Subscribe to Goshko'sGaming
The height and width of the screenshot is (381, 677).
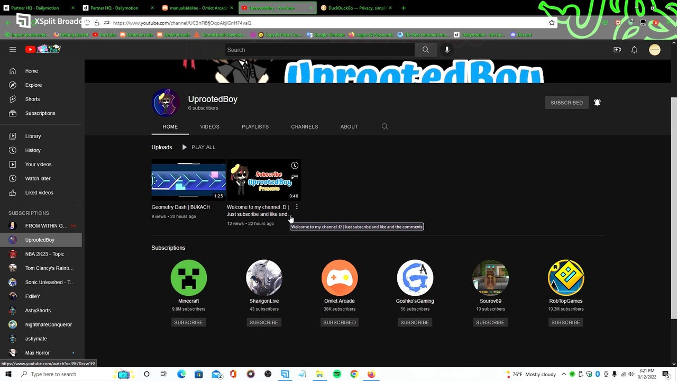[415, 322]
